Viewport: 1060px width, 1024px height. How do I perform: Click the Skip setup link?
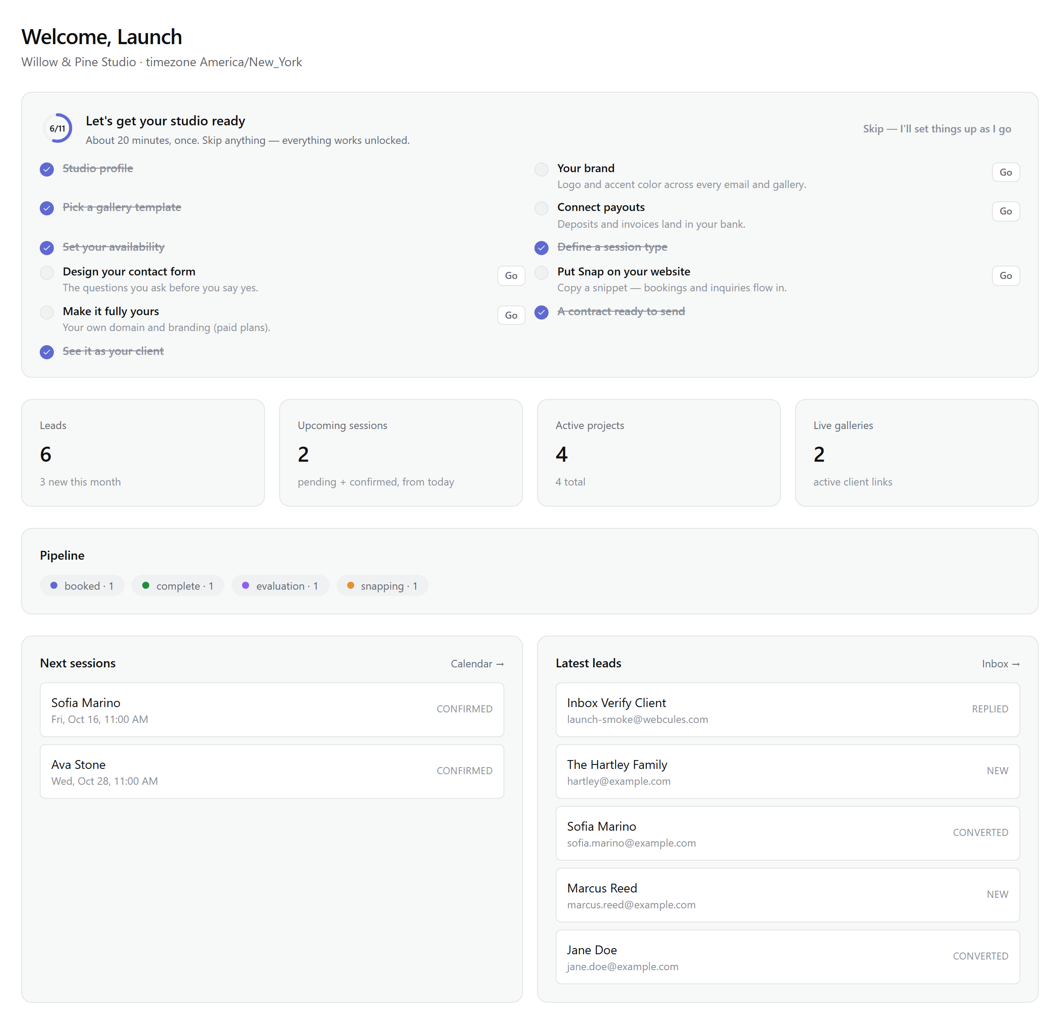pyautogui.click(x=937, y=128)
